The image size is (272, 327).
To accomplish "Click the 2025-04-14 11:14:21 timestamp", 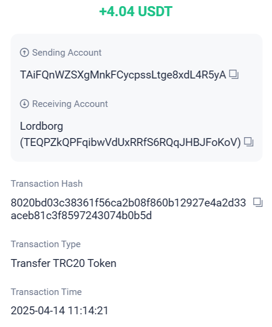I will (x=60, y=310).
